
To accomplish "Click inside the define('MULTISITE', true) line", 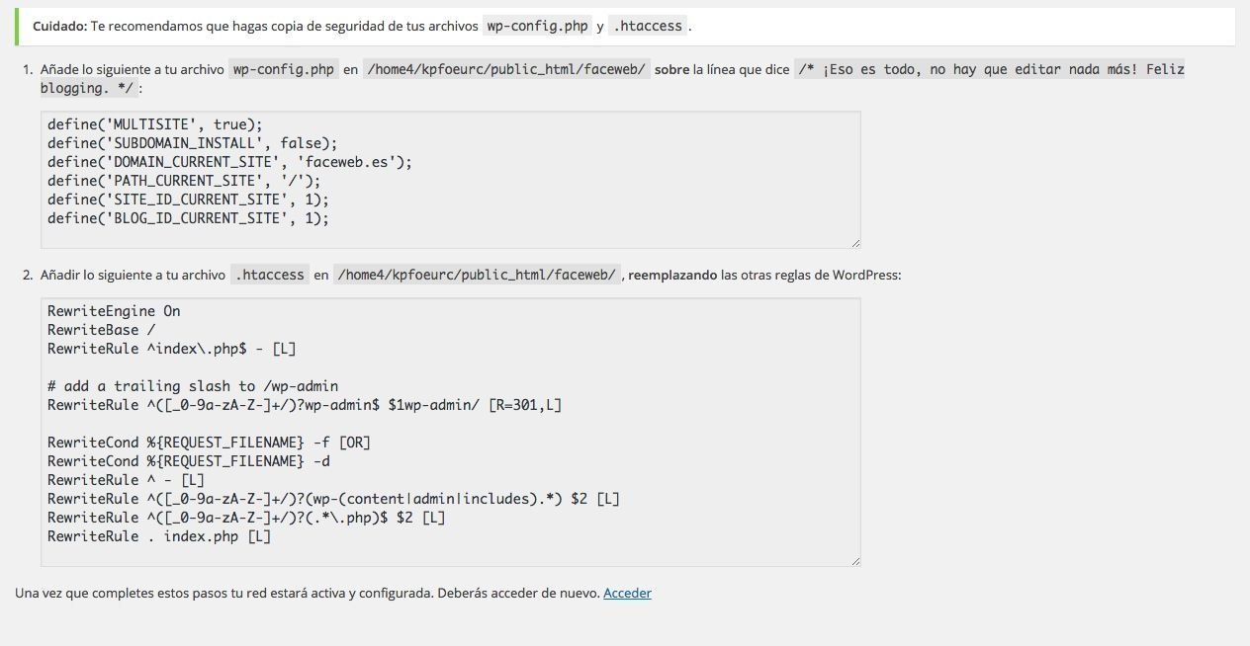I will coord(155,124).
